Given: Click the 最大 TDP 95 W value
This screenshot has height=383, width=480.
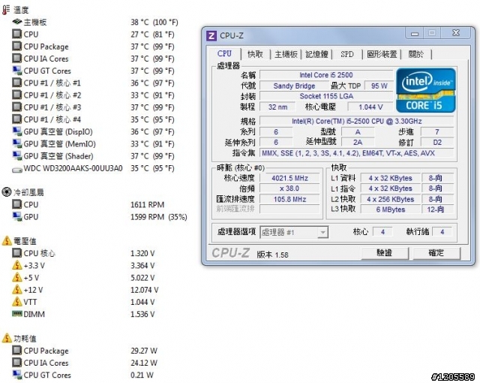Looking at the screenshot, I should pos(379,86).
